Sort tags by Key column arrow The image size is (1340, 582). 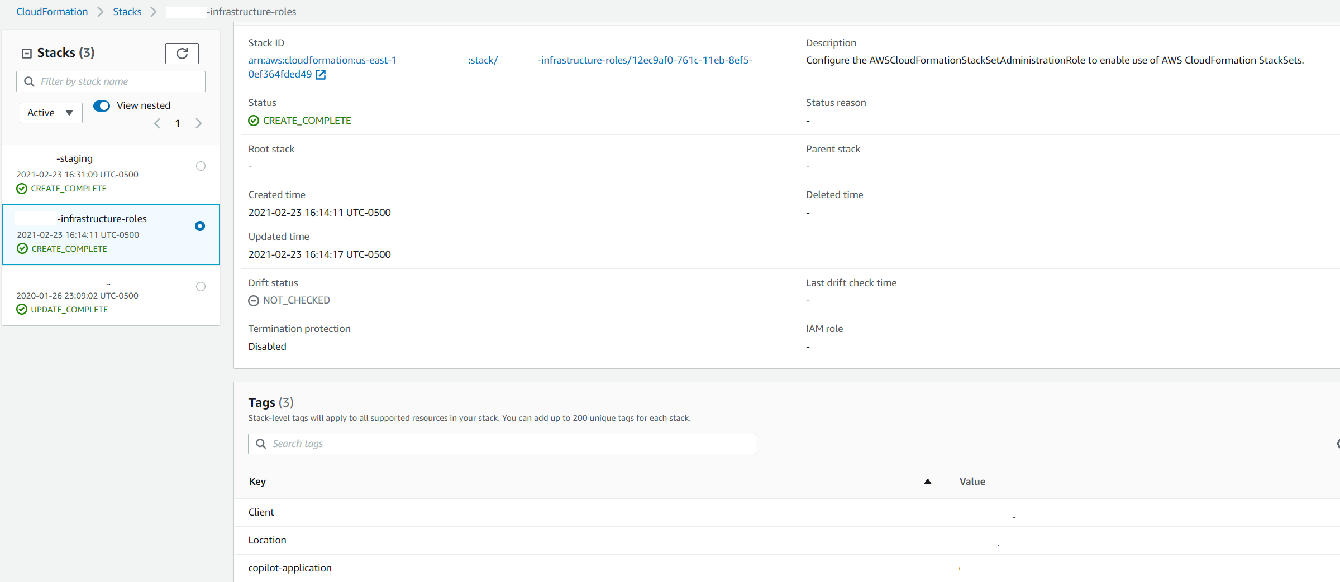[928, 482]
